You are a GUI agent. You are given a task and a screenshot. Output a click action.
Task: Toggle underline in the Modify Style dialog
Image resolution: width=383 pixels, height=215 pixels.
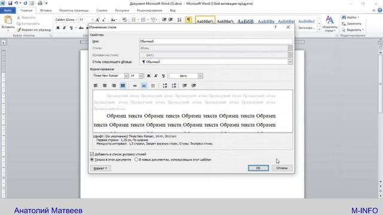163,76
